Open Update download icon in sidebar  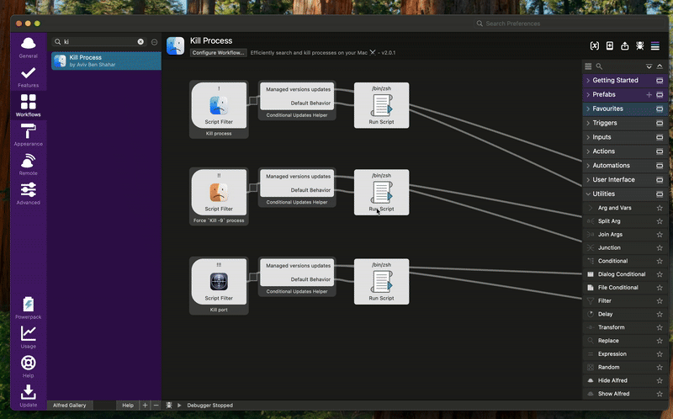[x=29, y=395]
